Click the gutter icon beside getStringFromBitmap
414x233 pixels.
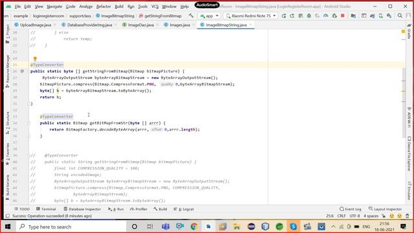pyautogui.click(x=22, y=71)
